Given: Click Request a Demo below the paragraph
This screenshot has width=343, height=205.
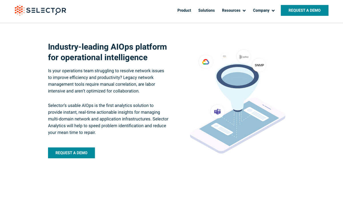Looking at the screenshot, I should pos(71,153).
